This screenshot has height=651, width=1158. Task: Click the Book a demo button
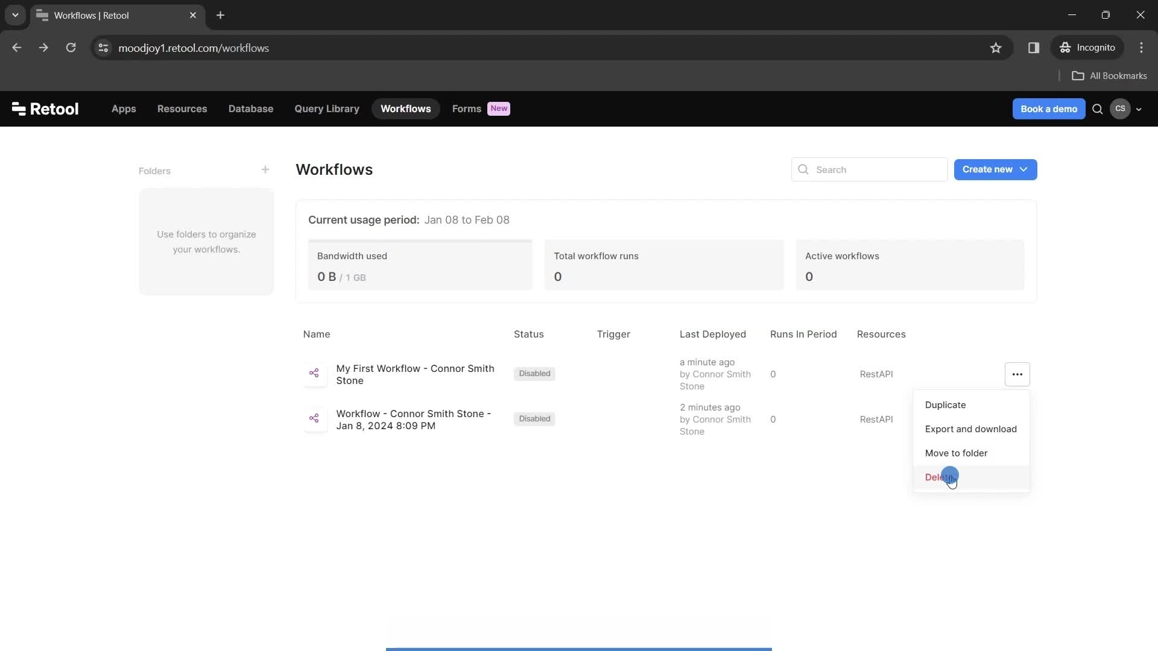[x=1048, y=109]
